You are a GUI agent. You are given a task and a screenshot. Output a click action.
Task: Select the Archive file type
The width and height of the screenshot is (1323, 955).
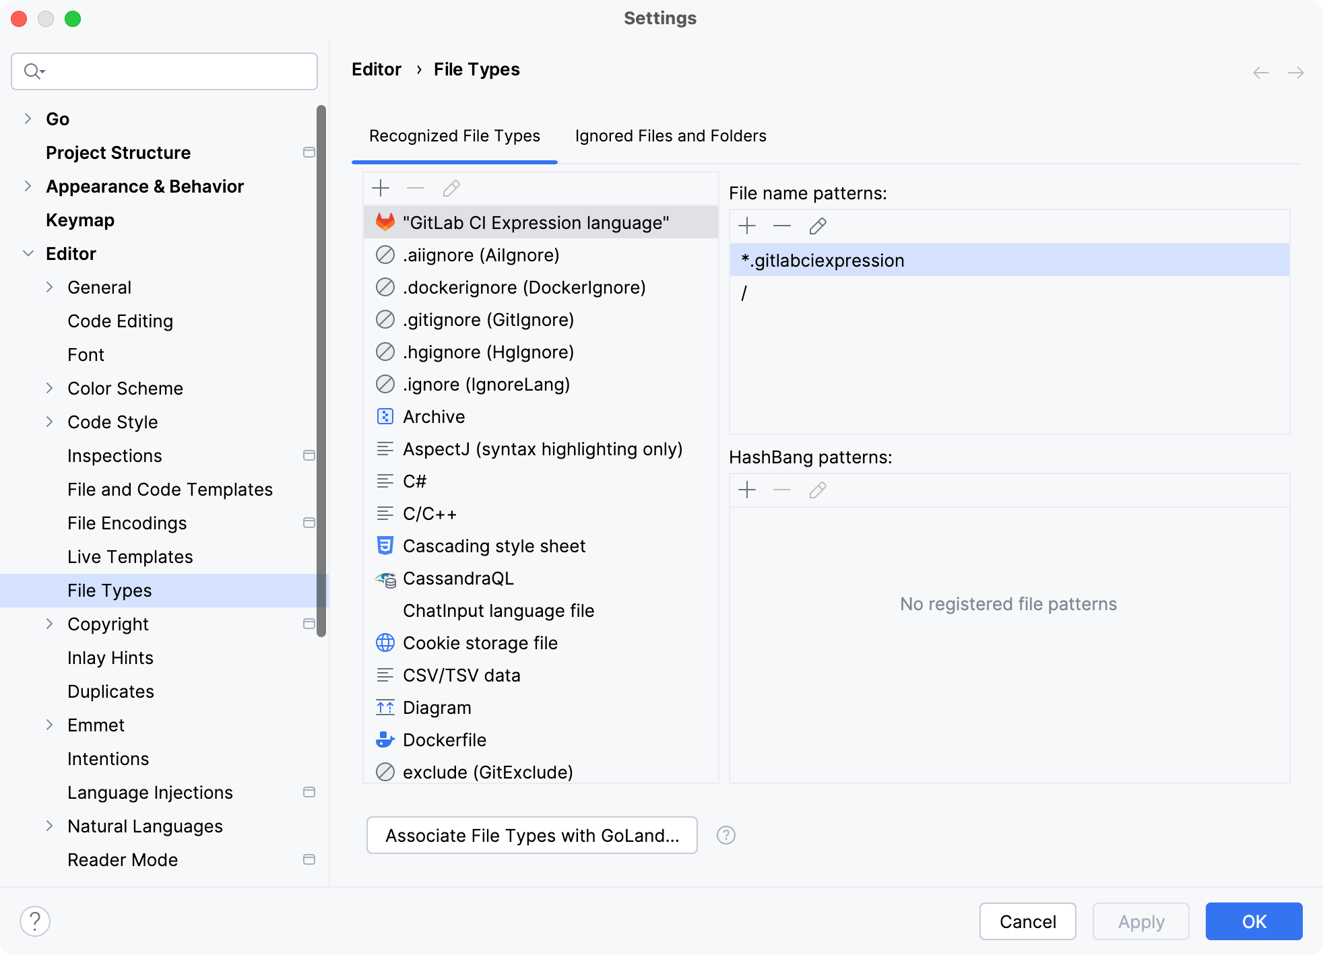click(x=433, y=416)
